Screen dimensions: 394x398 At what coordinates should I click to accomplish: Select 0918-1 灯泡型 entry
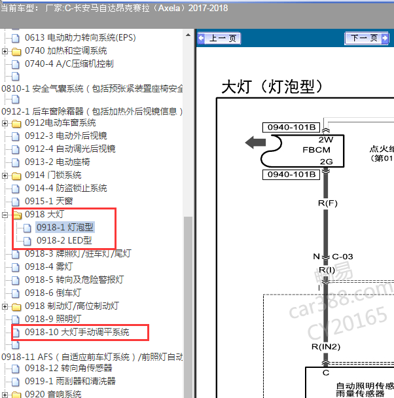(x=65, y=227)
